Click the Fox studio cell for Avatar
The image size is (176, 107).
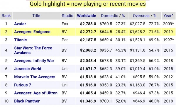[x=65, y=24]
